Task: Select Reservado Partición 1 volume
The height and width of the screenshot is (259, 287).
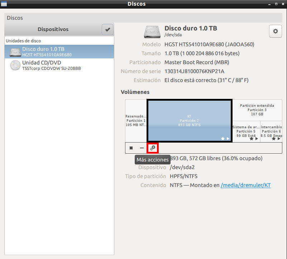Action: point(136,121)
